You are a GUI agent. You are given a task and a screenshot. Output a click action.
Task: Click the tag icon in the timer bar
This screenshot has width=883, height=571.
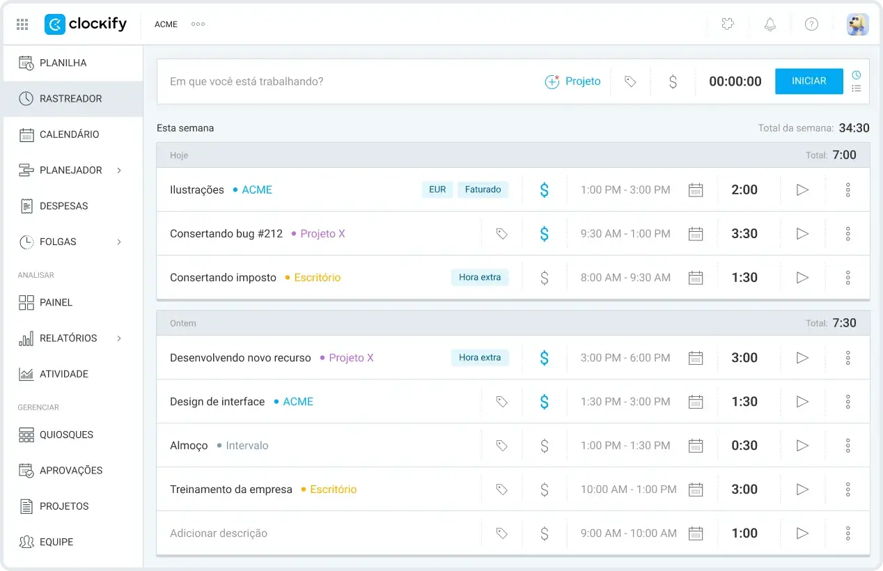630,81
